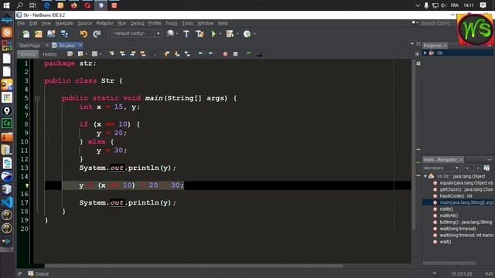The image size is (495, 278).
Task: Run the project with the green play icon
Action: 213,34
